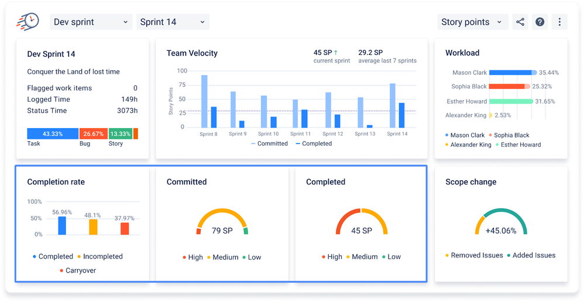Click the 45 SP Completed gauge
Viewport: 584px width, 302px height.
pyautogui.click(x=361, y=225)
